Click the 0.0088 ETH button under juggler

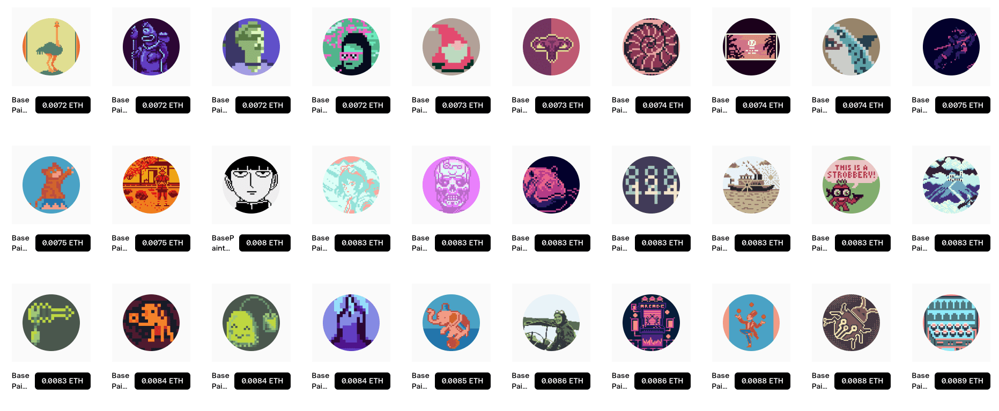coord(763,381)
